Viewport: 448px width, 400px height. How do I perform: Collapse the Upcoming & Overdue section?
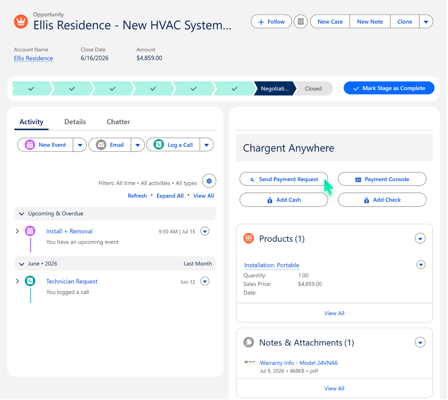(21, 214)
